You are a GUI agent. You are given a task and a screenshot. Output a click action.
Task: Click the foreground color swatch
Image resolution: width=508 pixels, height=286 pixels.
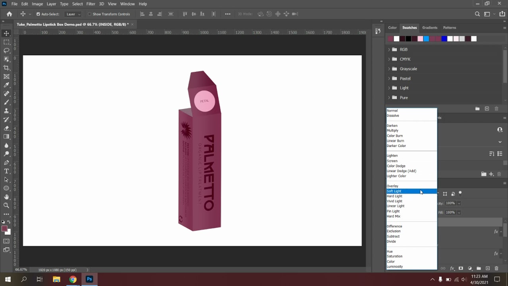[4, 229]
